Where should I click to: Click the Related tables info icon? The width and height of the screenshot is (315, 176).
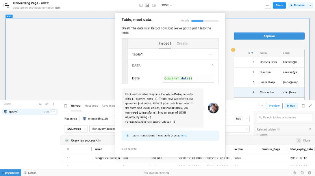(x=279, y=129)
